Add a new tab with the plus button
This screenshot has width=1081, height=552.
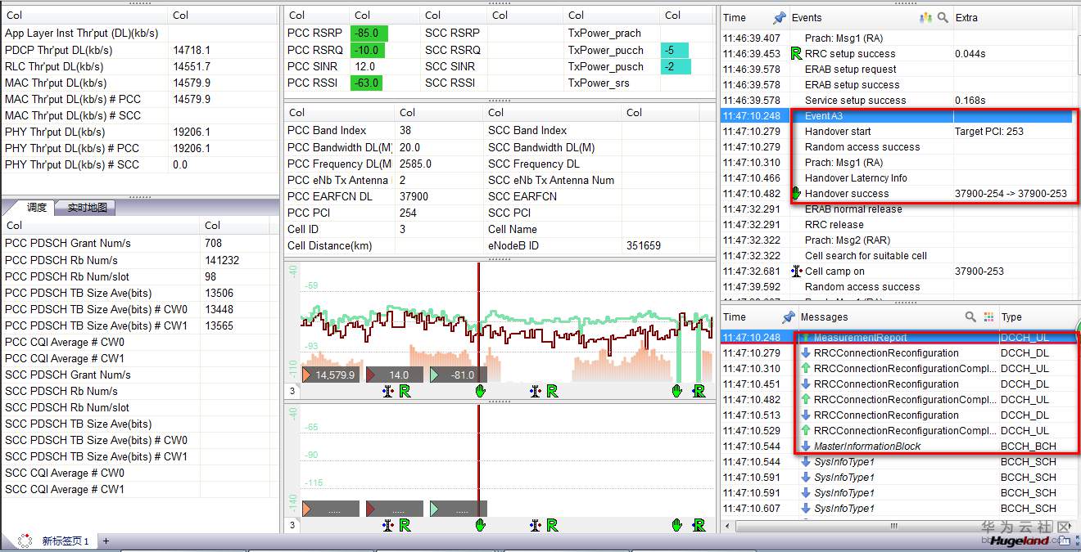tap(106, 541)
